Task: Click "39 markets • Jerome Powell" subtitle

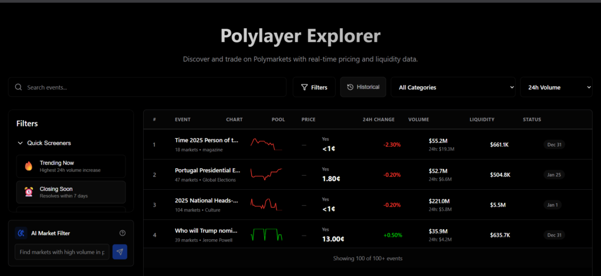Action: click(x=204, y=240)
